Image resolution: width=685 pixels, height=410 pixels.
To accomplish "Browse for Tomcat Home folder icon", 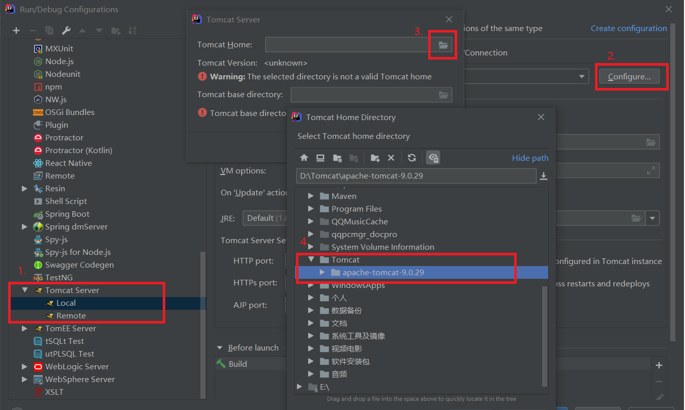I will click(x=443, y=45).
